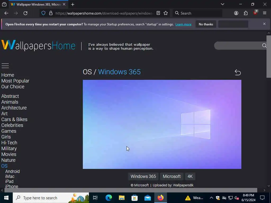The image size is (271, 203).
Task: Select the Military category
Action: (x=9, y=149)
